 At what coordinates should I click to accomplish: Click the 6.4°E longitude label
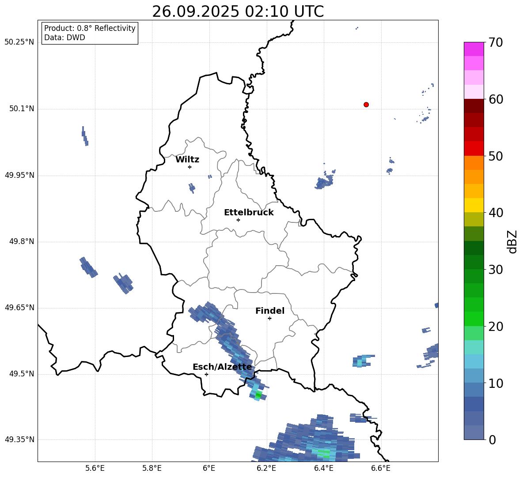click(x=323, y=468)
